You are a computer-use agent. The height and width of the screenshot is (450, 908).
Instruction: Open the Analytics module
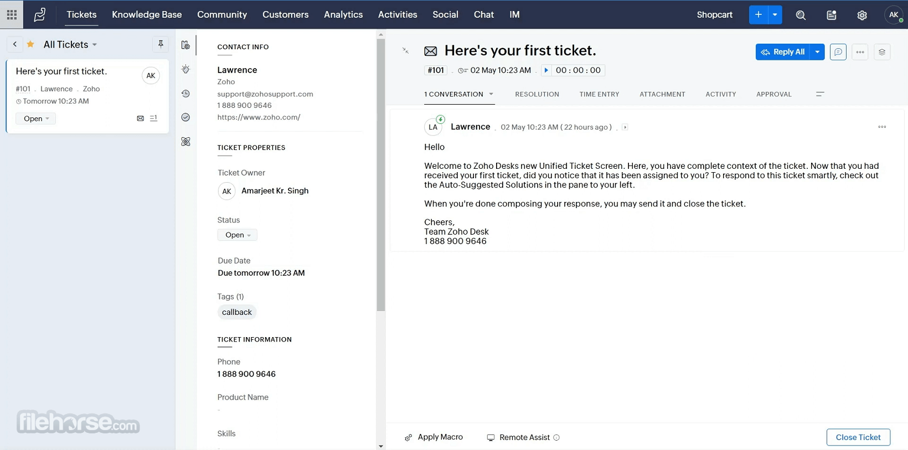pyautogui.click(x=343, y=14)
